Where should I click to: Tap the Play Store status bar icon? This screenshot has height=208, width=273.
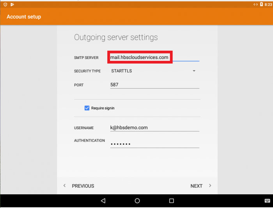coord(12,5)
